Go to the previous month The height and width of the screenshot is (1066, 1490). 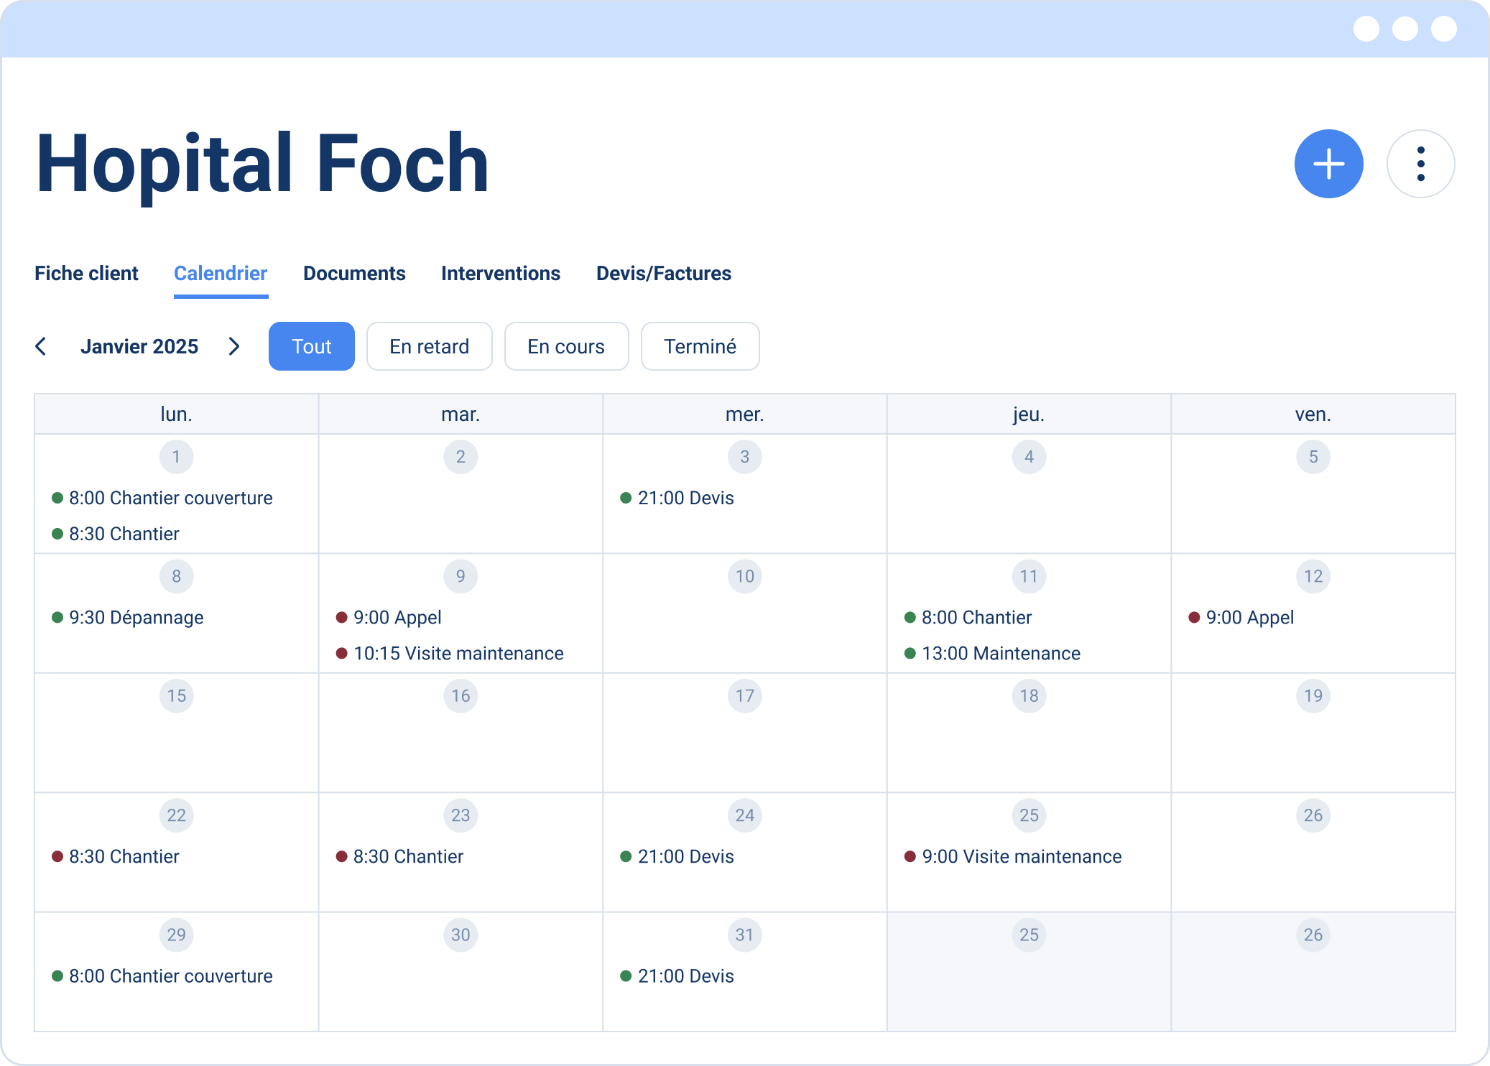(41, 346)
